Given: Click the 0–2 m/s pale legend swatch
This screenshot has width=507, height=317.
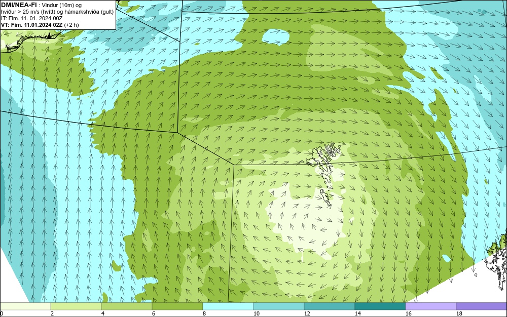Looking at the screenshot, I should pos(25,306).
